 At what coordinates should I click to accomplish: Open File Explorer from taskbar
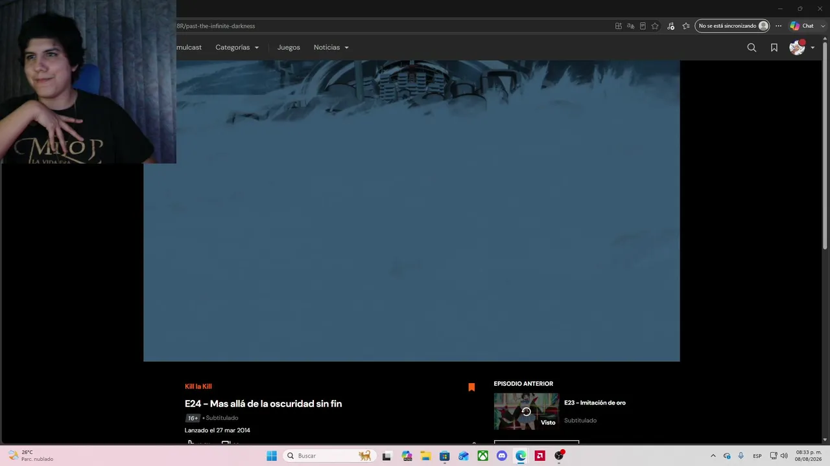[425, 456]
